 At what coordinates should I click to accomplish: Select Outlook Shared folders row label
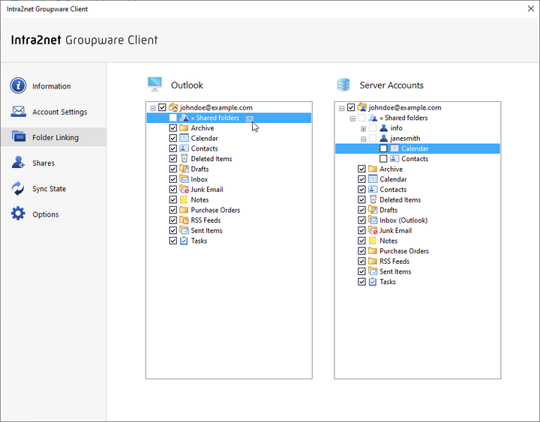coord(215,118)
